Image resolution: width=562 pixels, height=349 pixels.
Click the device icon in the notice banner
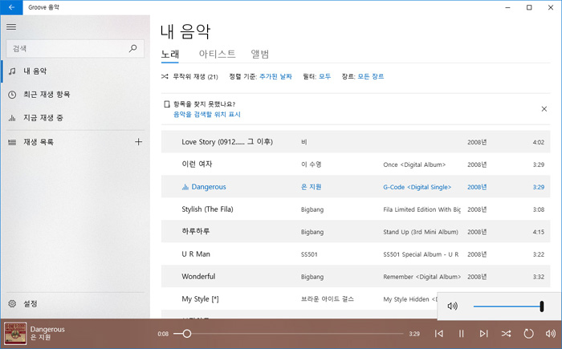pos(167,104)
